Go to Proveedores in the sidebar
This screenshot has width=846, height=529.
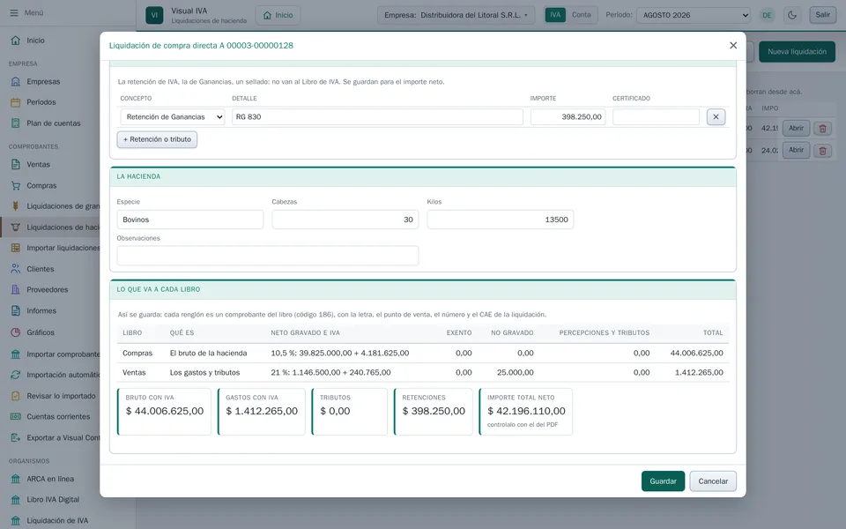tap(48, 289)
